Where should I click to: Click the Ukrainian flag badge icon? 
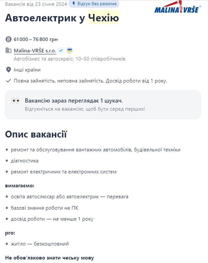point(69,51)
